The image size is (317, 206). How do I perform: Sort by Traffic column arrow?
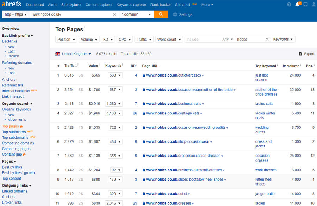click(76, 66)
